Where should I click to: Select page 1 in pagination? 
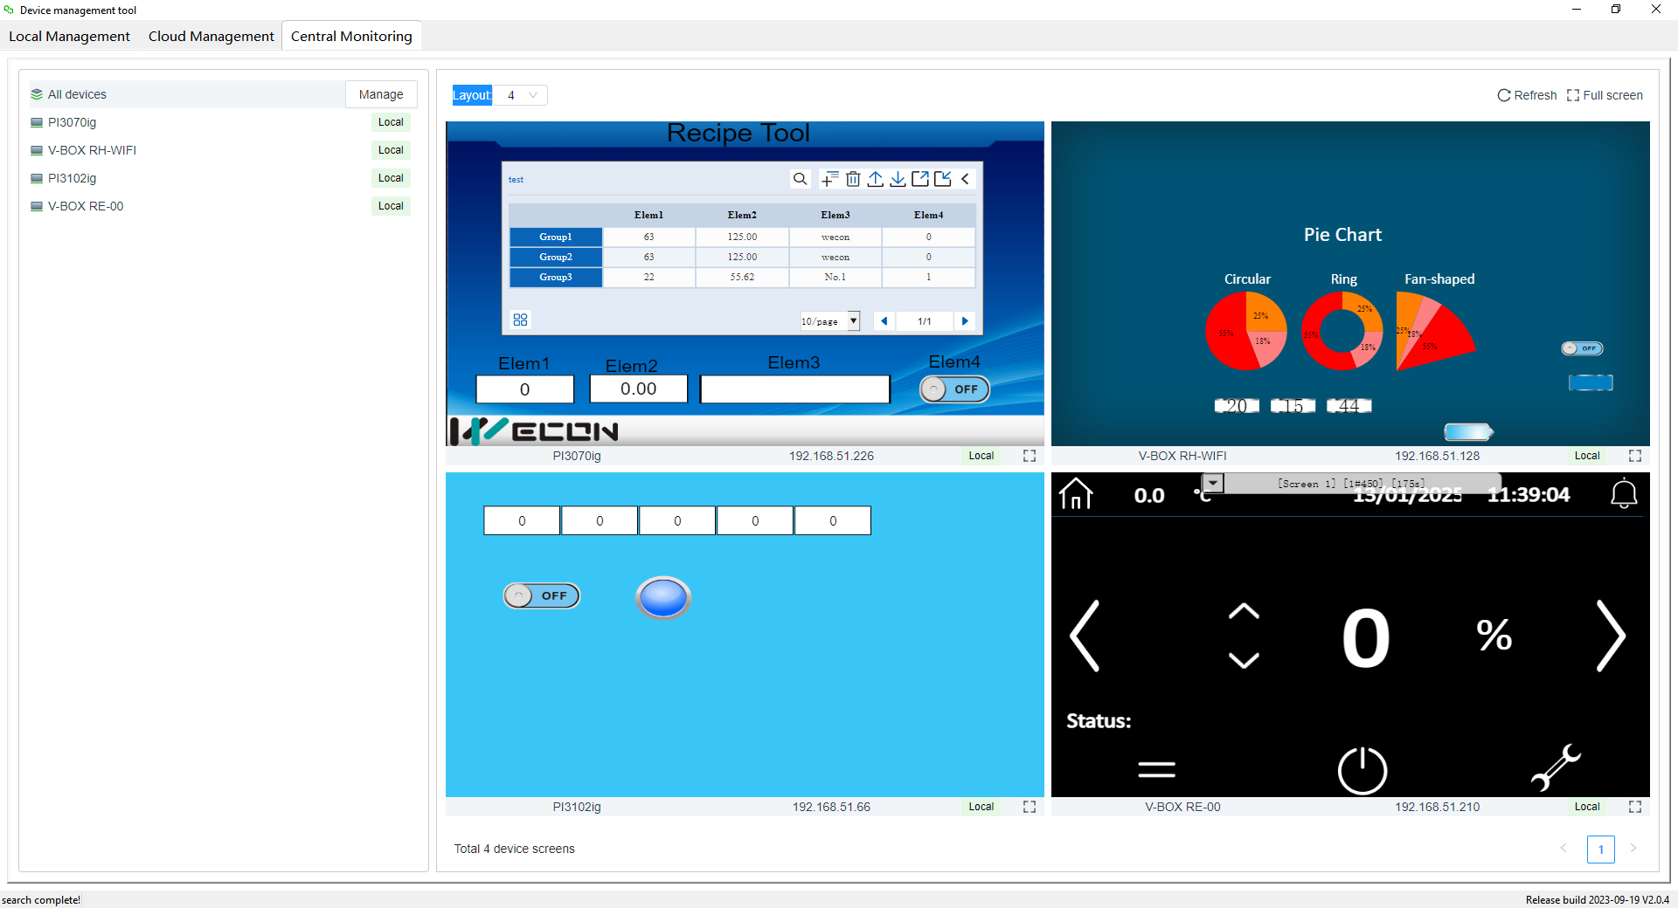1600,849
